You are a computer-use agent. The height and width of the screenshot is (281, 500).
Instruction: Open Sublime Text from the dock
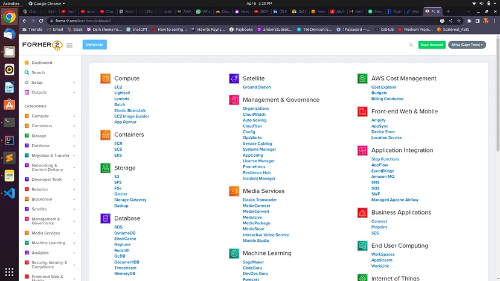point(9,158)
